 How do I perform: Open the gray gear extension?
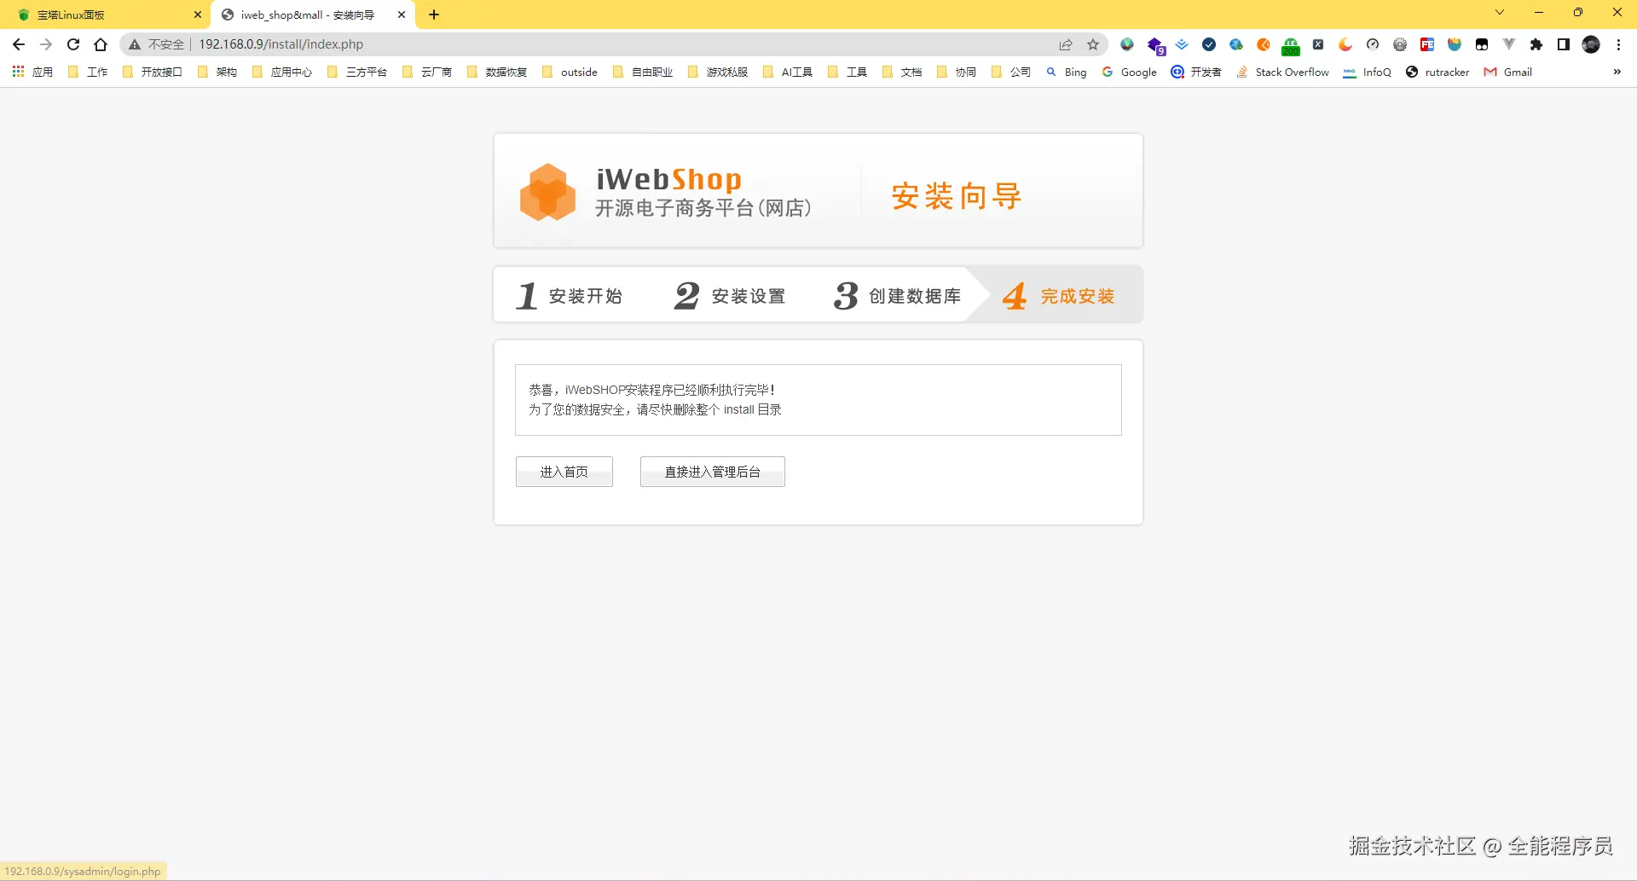(x=1400, y=44)
